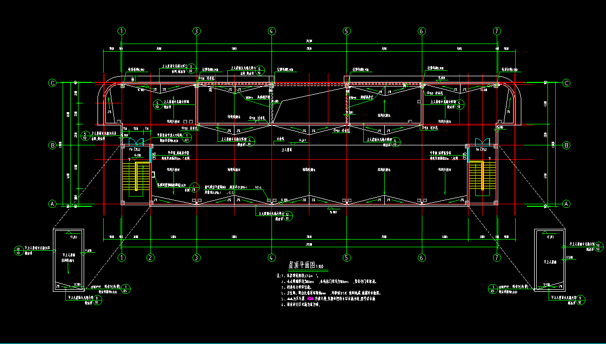The image size is (606, 344).
Task: Select top grid bubble number 4
Action: 271,31
